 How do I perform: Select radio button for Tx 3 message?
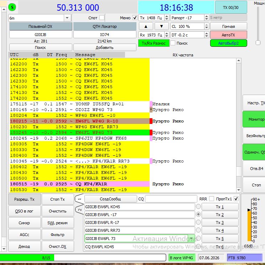tap(198, 222)
